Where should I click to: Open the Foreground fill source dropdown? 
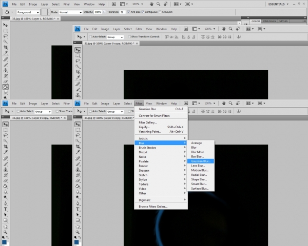(28, 12)
